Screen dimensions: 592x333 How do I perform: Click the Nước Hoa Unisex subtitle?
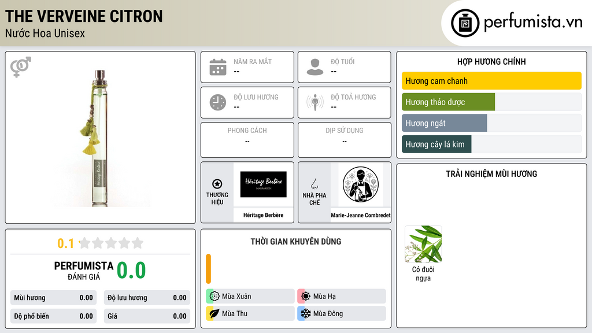click(x=45, y=34)
